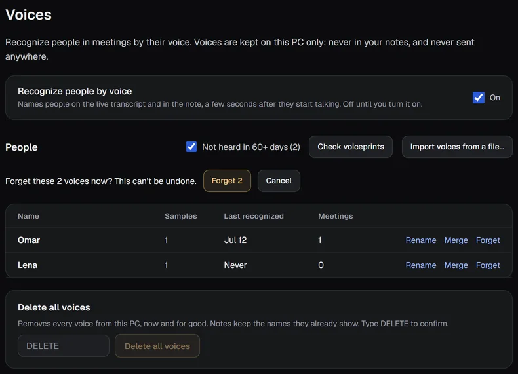Focus the DELETE confirmation input field
Viewport: 518px width, 374px height.
[64, 346]
